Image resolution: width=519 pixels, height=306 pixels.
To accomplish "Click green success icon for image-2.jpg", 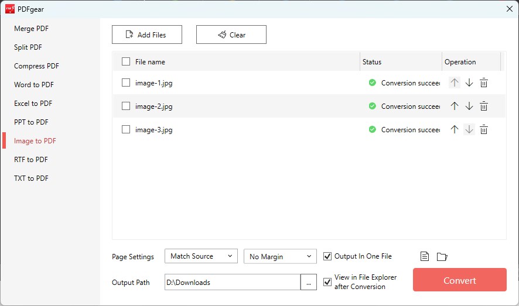I will point(373,106).
